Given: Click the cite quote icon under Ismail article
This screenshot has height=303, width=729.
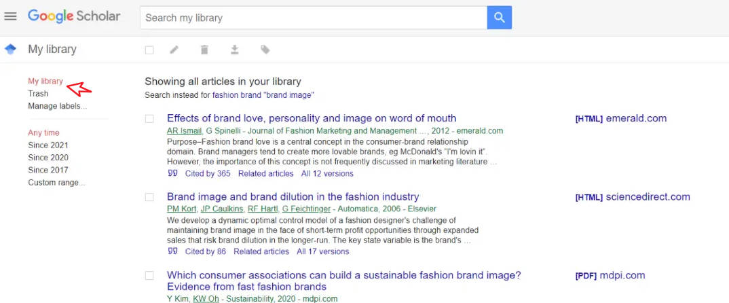Looking at the screenshot, I should pyautogui.click(x=172, y=174).
